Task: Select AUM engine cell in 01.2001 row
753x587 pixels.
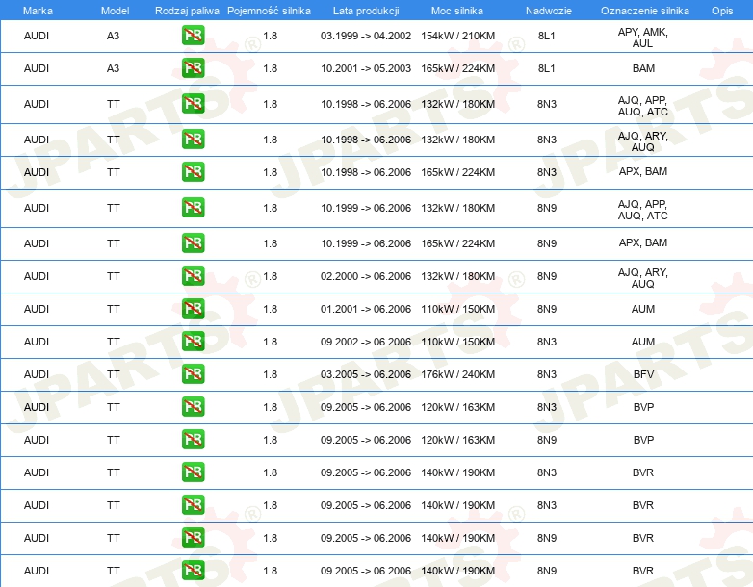Action: [x=643, y=309]
